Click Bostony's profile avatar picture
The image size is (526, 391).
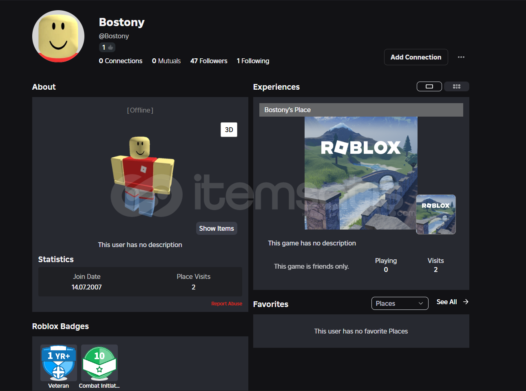coord(58,36)
